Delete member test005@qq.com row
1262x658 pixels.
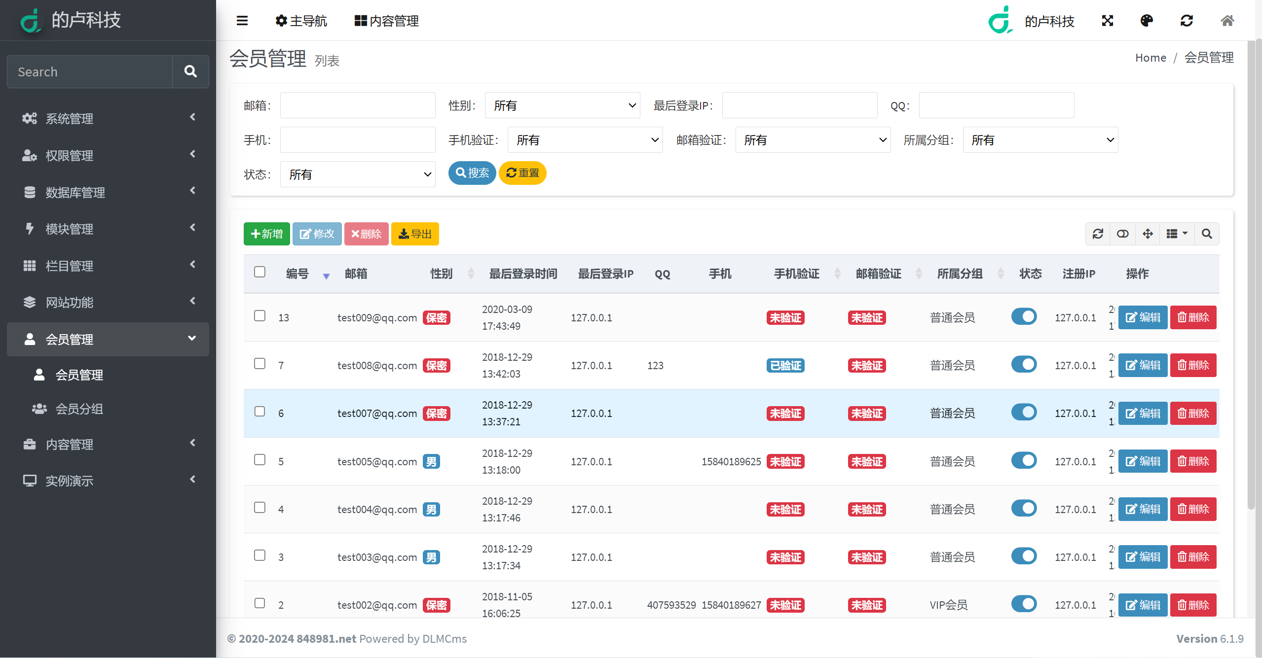(x=1193, y=461)
